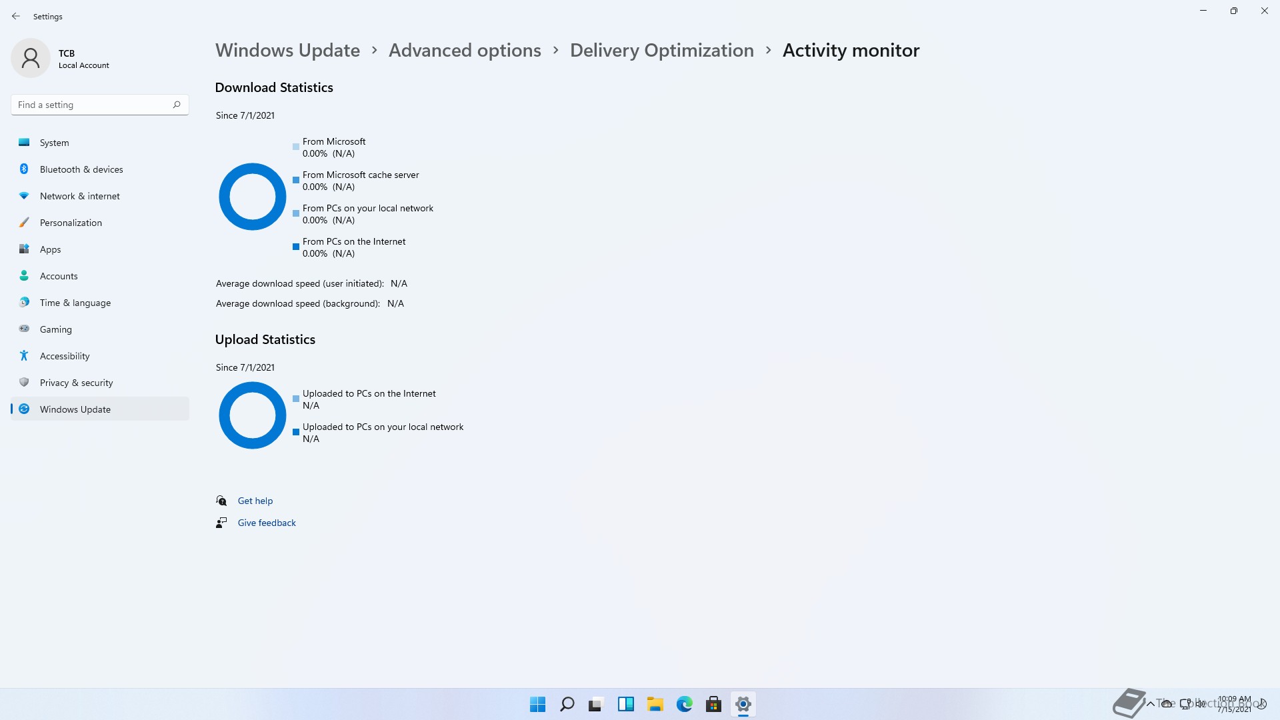Viewport: 1280px width, 720px height.
Task: Open taskbar Search
Action: pyautogui.click(x=567, y=704)
